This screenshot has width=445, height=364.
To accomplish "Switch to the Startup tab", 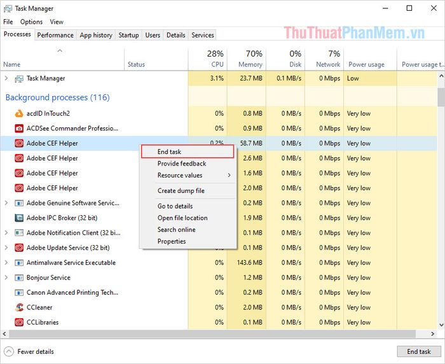I will [x=128, y=35].
